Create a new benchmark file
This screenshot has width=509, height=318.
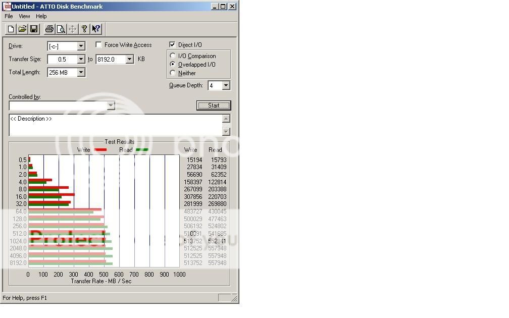11,29
